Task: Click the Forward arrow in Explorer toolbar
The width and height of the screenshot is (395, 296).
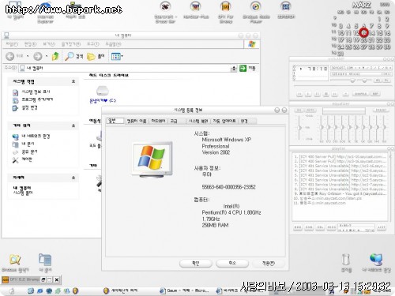Action: coord(38,56)
